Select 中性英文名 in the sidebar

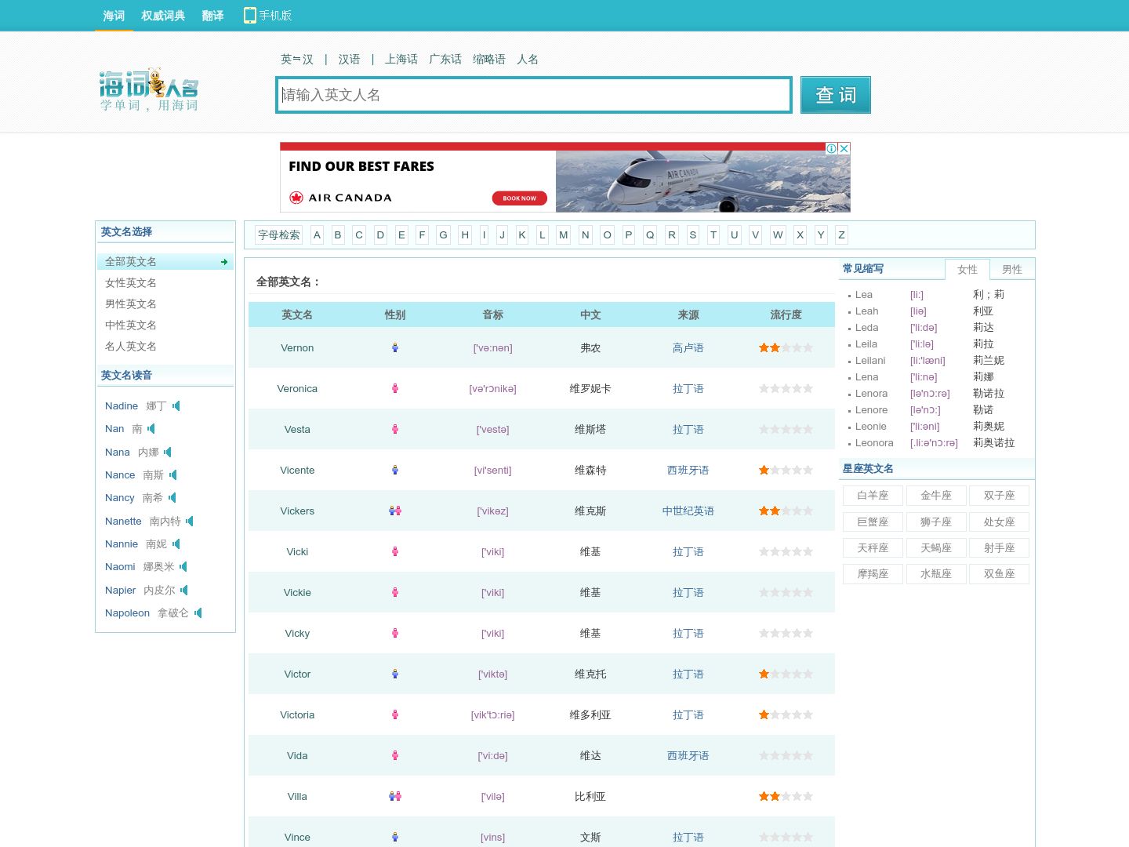[x=131, y=325]
